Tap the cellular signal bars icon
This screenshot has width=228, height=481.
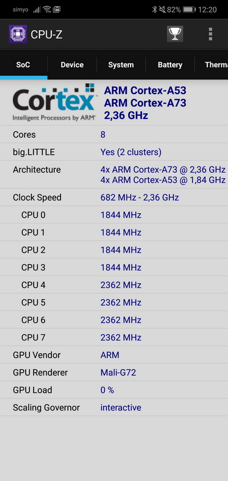click(x=37, y=10)
